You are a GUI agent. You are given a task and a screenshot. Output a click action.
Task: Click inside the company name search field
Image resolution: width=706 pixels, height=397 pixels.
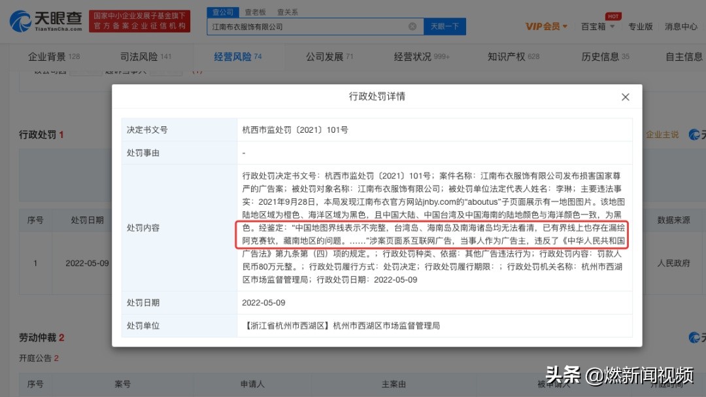307,26
